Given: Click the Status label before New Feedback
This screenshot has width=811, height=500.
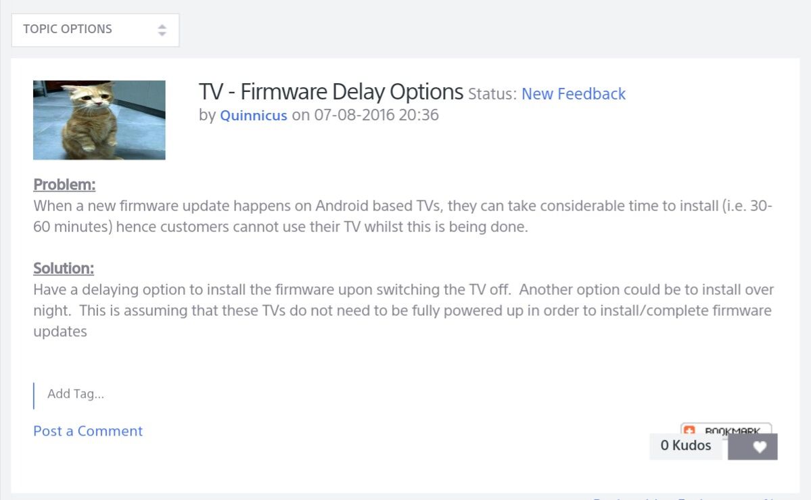Looking at the screenshot, I should [492, 94].
